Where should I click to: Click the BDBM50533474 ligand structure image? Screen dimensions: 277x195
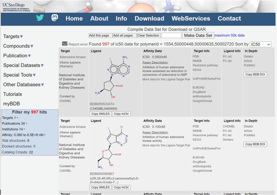point(115,77)
